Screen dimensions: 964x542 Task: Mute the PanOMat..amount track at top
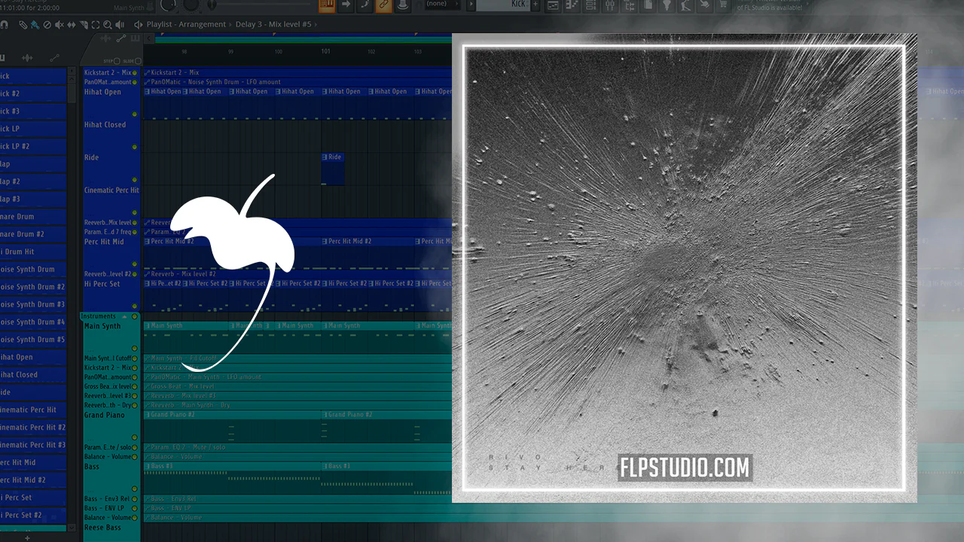pos(135,82)
